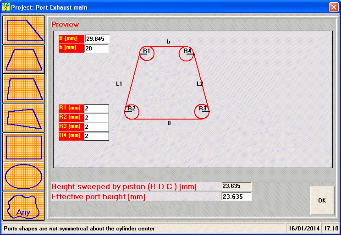341x235 pixels.
Task: Click the R1 [mm] input field
Action: click(96, 109)
